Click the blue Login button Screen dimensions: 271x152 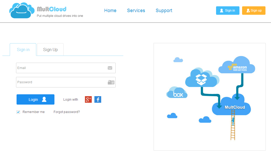click(35, 99)
